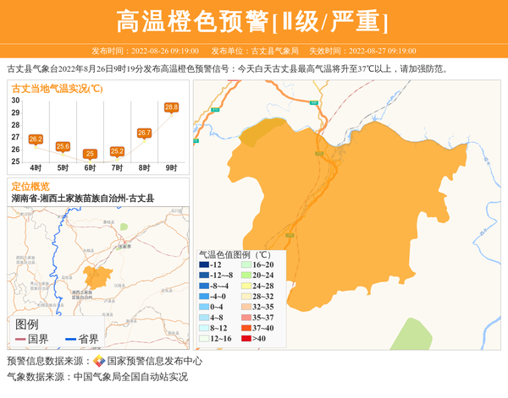Click the 国家预警信息发布中心 logo icon

pos(99,361)
